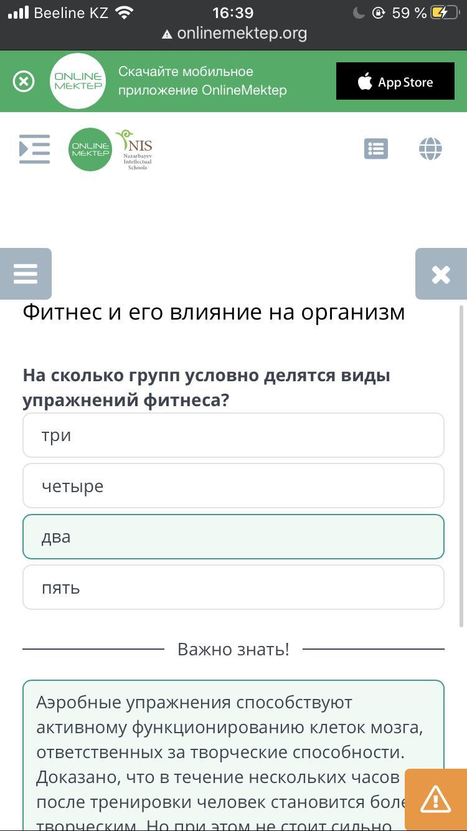Click the OnlineMektep logo in the header
Screen dimensions: 467x831
point(90,150)
